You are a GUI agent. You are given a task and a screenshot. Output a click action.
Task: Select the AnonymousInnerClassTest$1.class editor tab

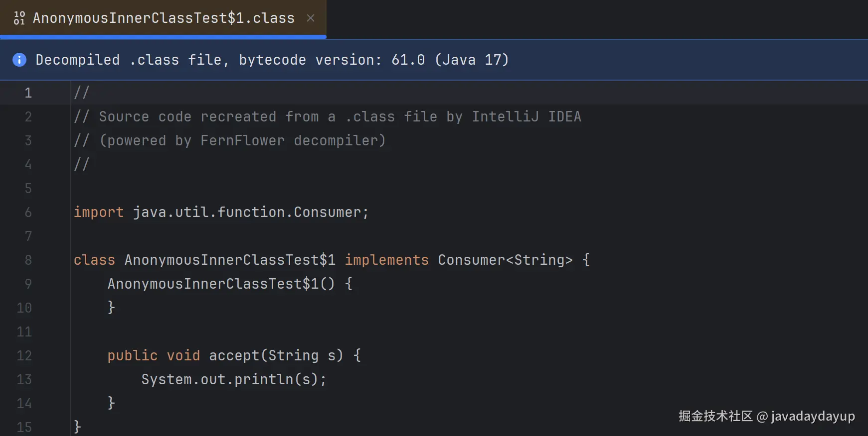(164, 18)
